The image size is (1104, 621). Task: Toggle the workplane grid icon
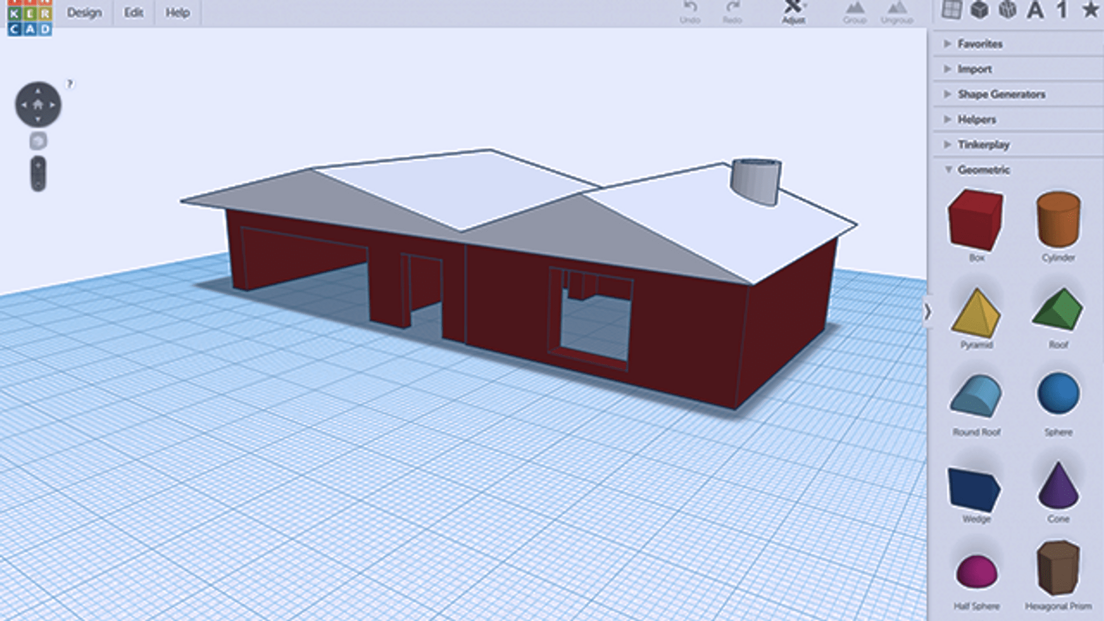(x=951, y=10)
